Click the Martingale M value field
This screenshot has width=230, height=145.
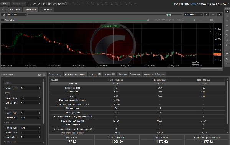click(x=31, y=132)
